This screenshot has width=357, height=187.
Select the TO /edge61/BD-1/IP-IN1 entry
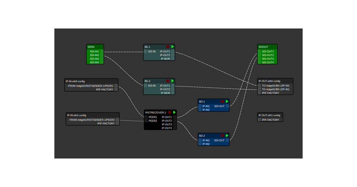275,85
